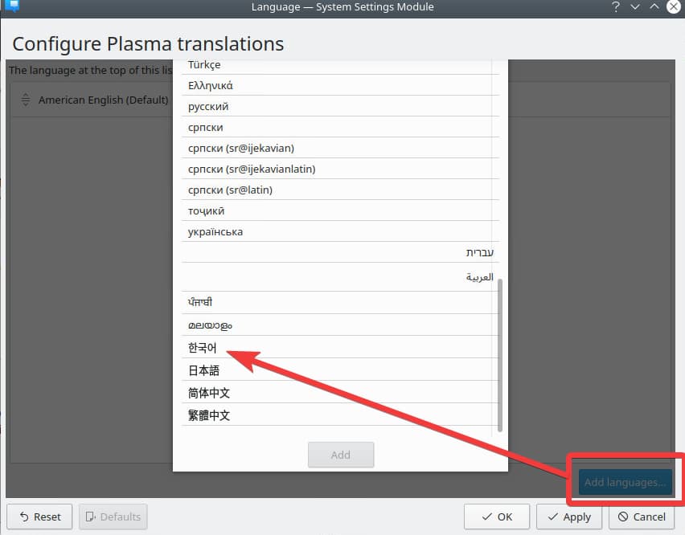Select 日本語 in the language list
The width and height of the screenshot is (685, 535).
[x=203, y=370]
